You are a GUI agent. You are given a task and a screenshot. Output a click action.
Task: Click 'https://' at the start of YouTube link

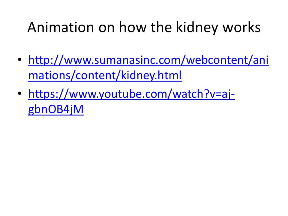tap(49, 94)
